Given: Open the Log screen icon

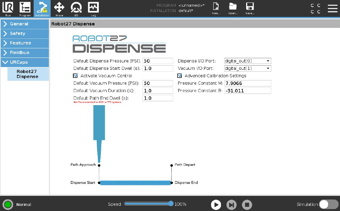Looking at the screenshot, I should point(93,8).
